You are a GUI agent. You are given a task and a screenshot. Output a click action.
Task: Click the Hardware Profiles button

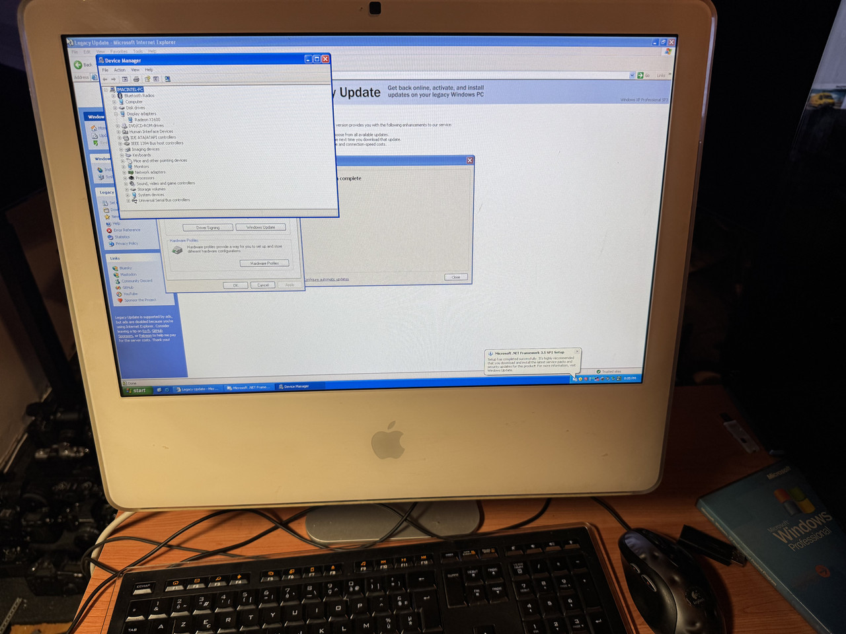point(264,264)
